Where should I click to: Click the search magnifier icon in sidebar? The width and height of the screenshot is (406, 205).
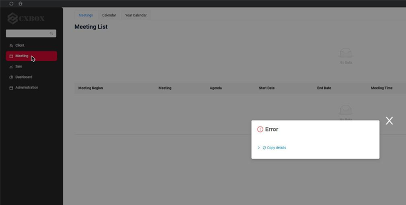(x=51, y=33)
